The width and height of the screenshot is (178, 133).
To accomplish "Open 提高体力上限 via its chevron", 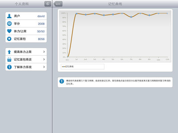I will (44, 52).
